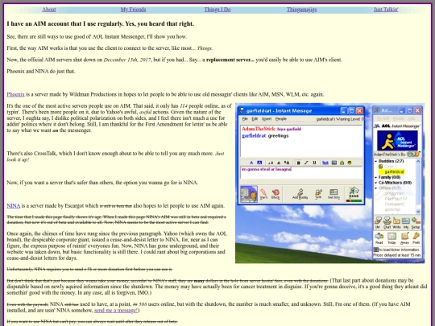Open the About navigation link
435x326 pixels.
click(x=49, y=10)
